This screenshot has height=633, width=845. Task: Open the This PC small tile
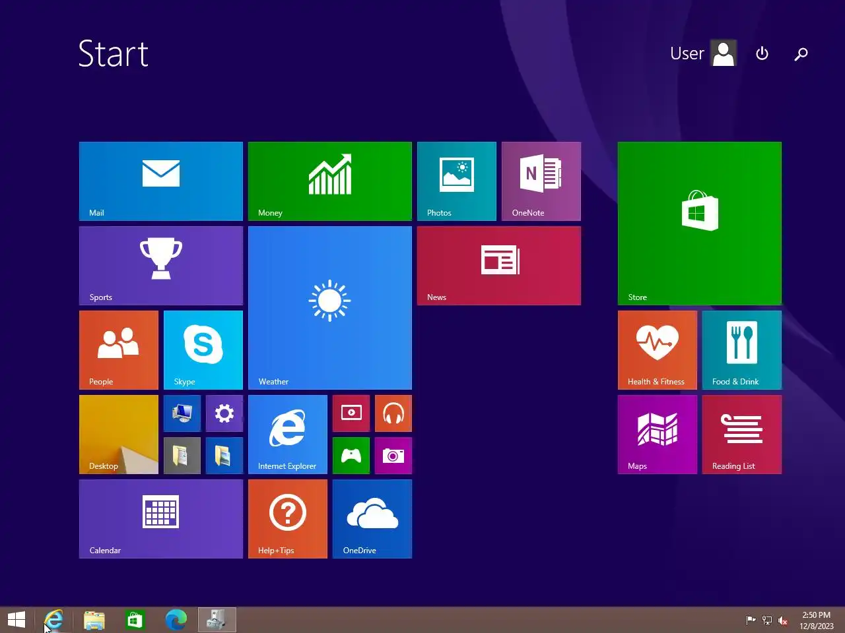(x=182, y=413)
